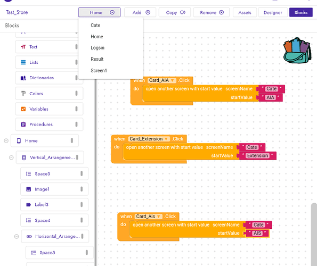Click Cate text block in Card_Ais event
Image resolution: width=317 pixels, height=266 pixels.
pos(258,225)
